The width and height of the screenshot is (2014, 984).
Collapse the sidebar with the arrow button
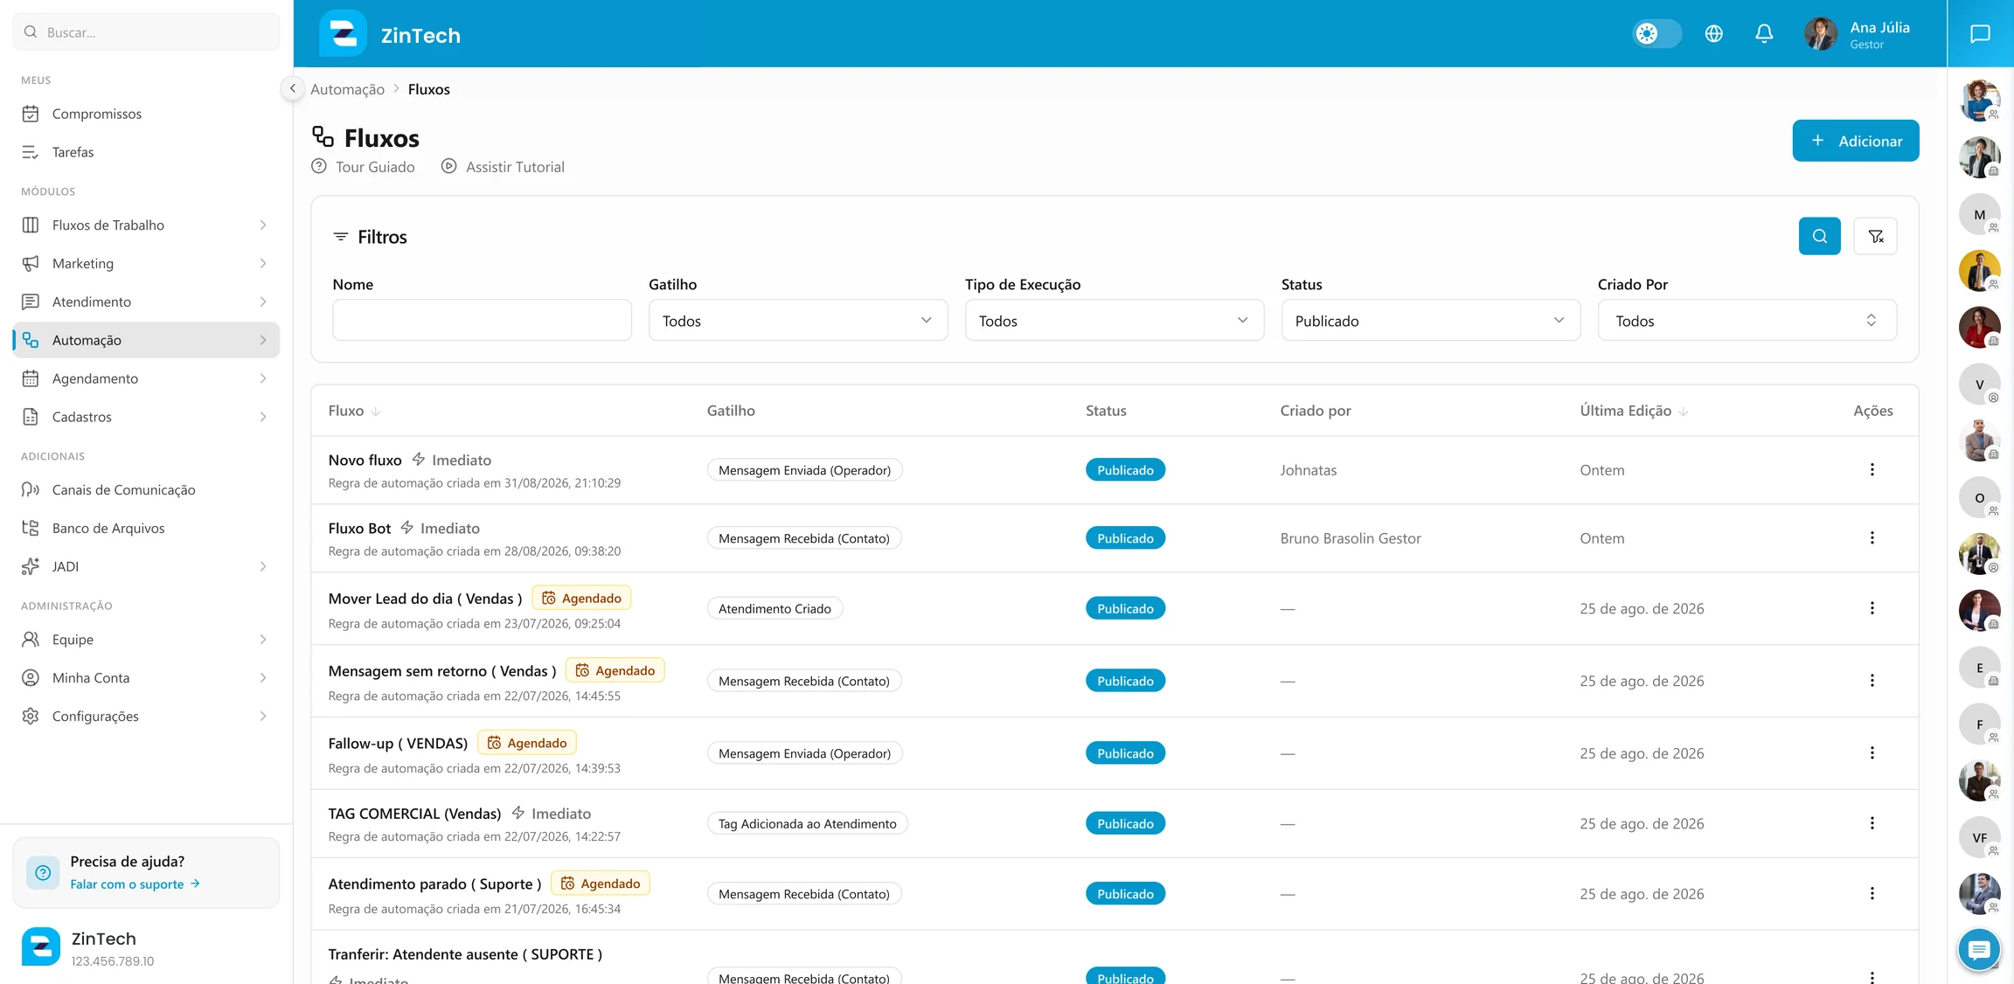coord(292,88)
